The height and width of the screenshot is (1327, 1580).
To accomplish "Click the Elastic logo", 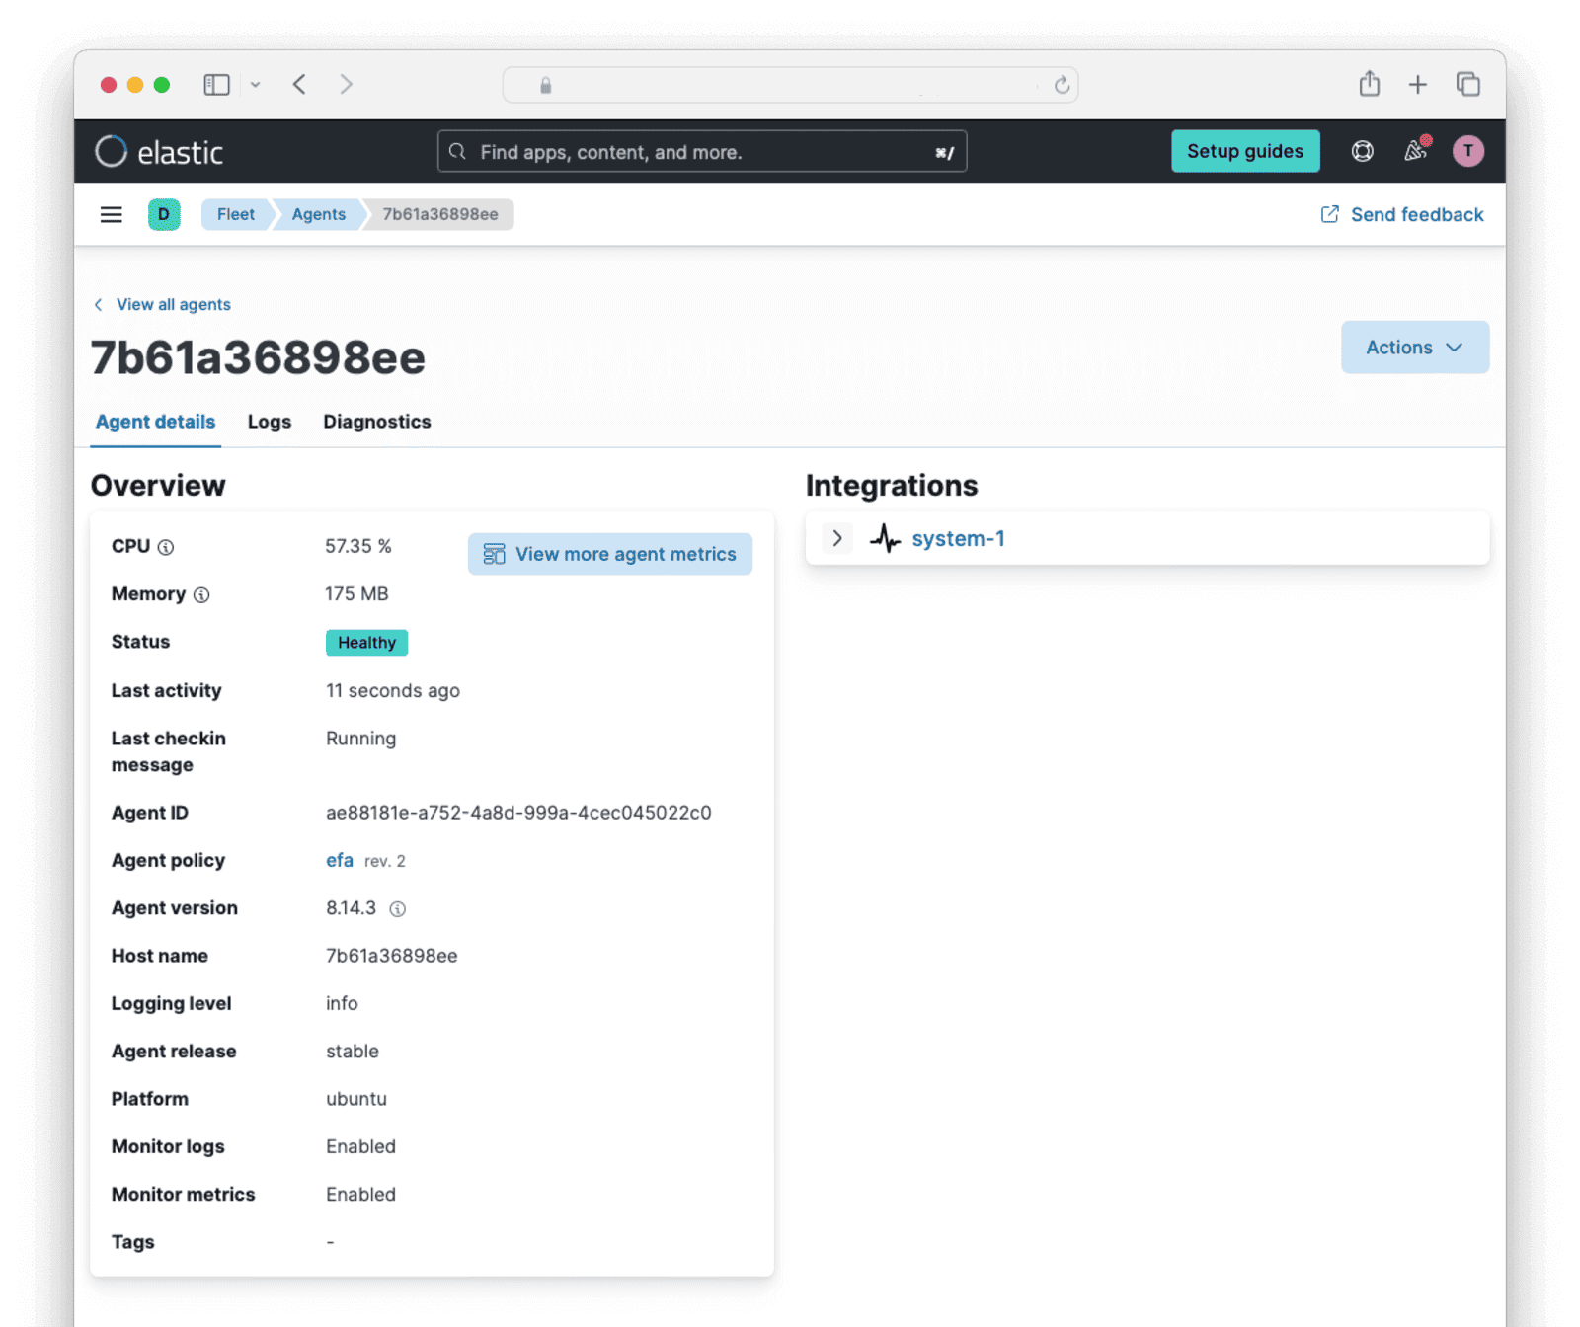I will [x=159, y=152].
